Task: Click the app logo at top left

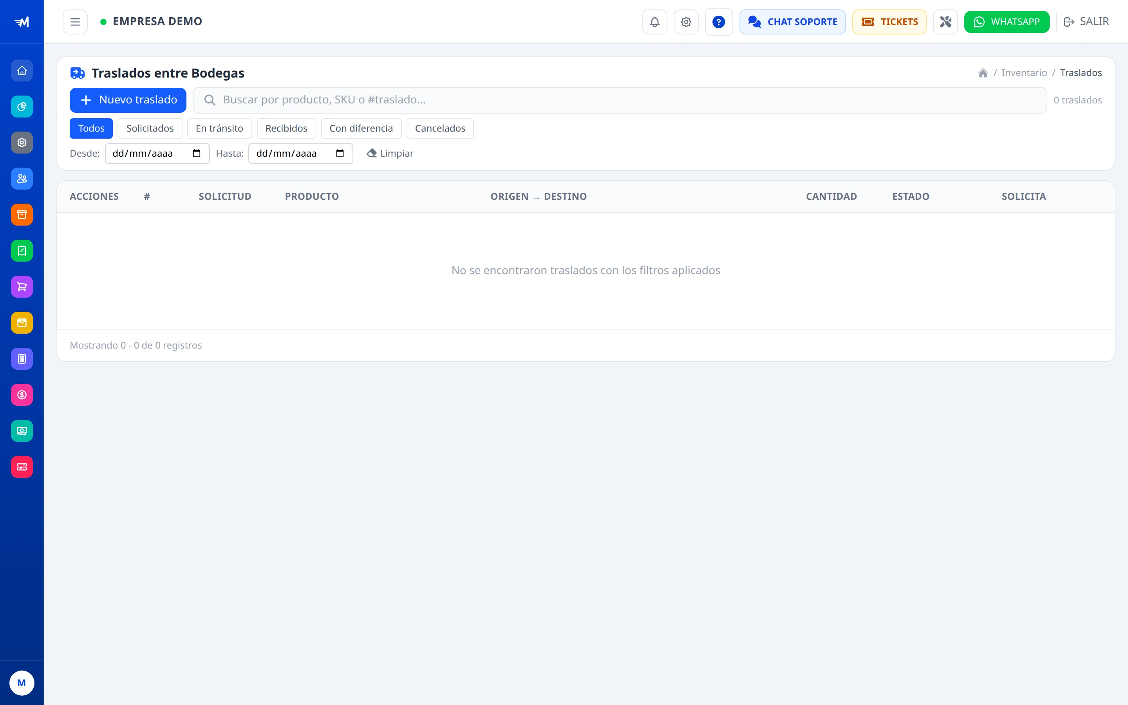Action: [22, 22]
